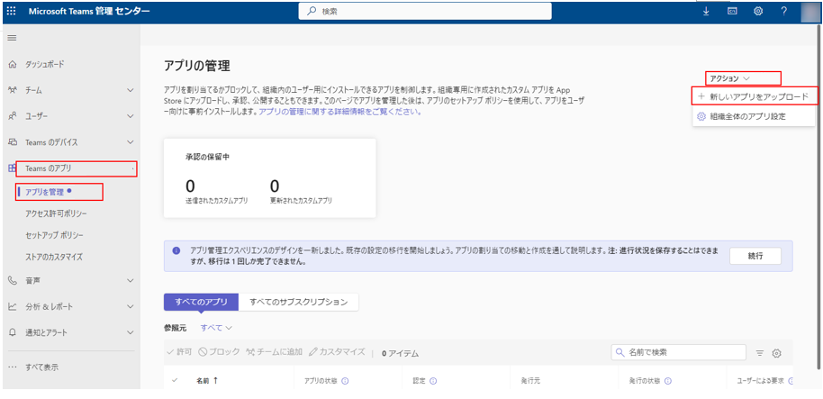Click the 名前で検索 field
The width and height of the screenshot is (823, 399).
pos(679,352)
